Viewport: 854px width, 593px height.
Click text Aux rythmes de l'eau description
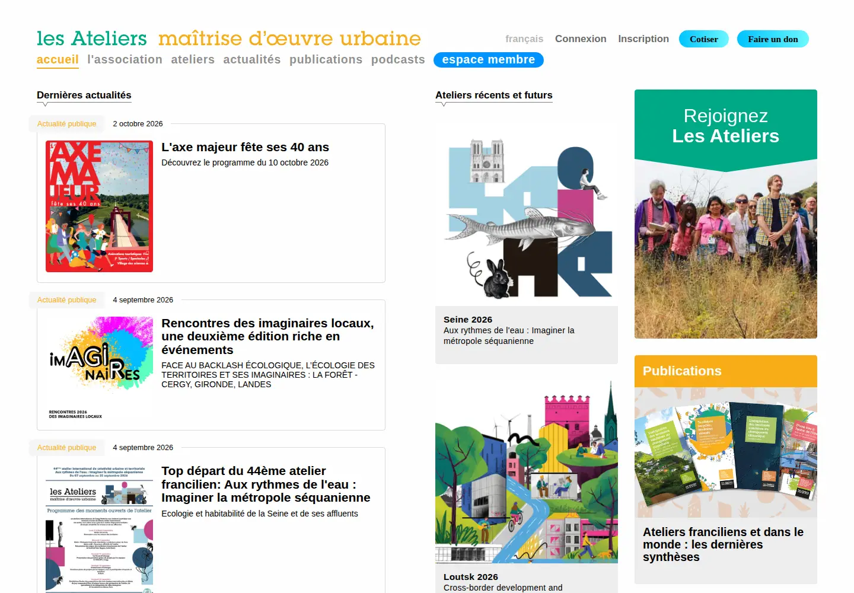pyautogui.click(x=509, y=336)
